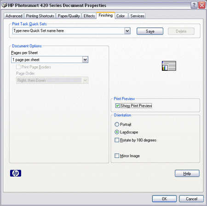Switch to the Color tab

(121, 16)
